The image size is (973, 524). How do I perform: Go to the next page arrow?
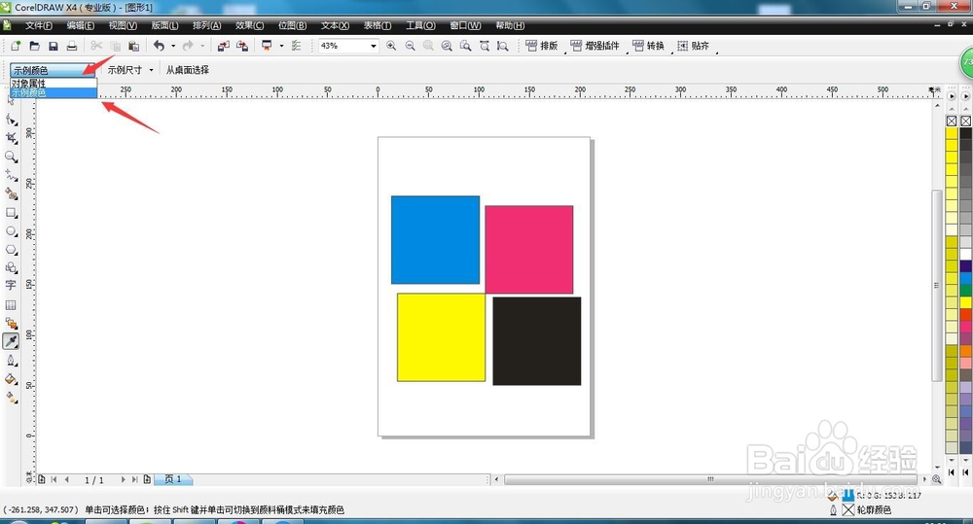[x=123, y=479]
